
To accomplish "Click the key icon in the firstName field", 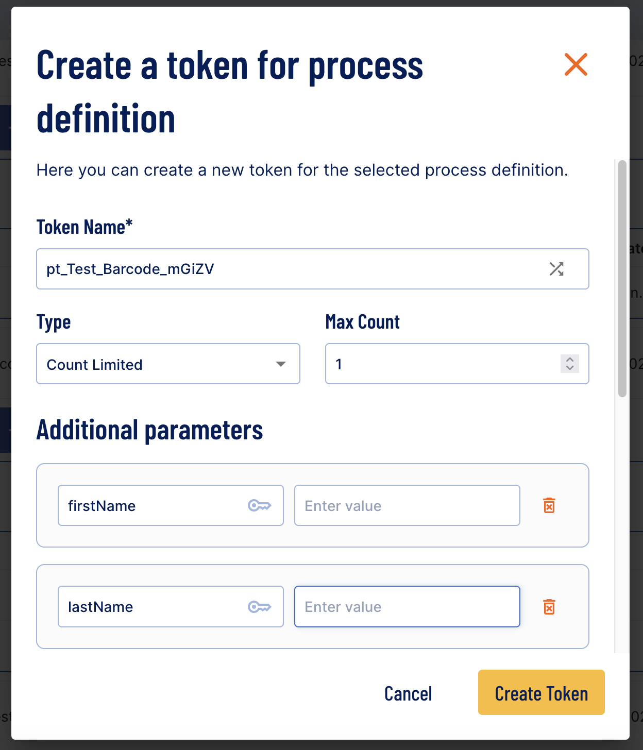I will 260,505.
